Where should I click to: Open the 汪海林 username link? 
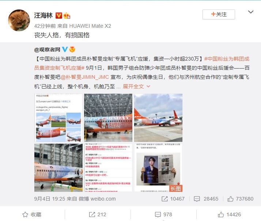pyautogui.click(x=43, y=15)
